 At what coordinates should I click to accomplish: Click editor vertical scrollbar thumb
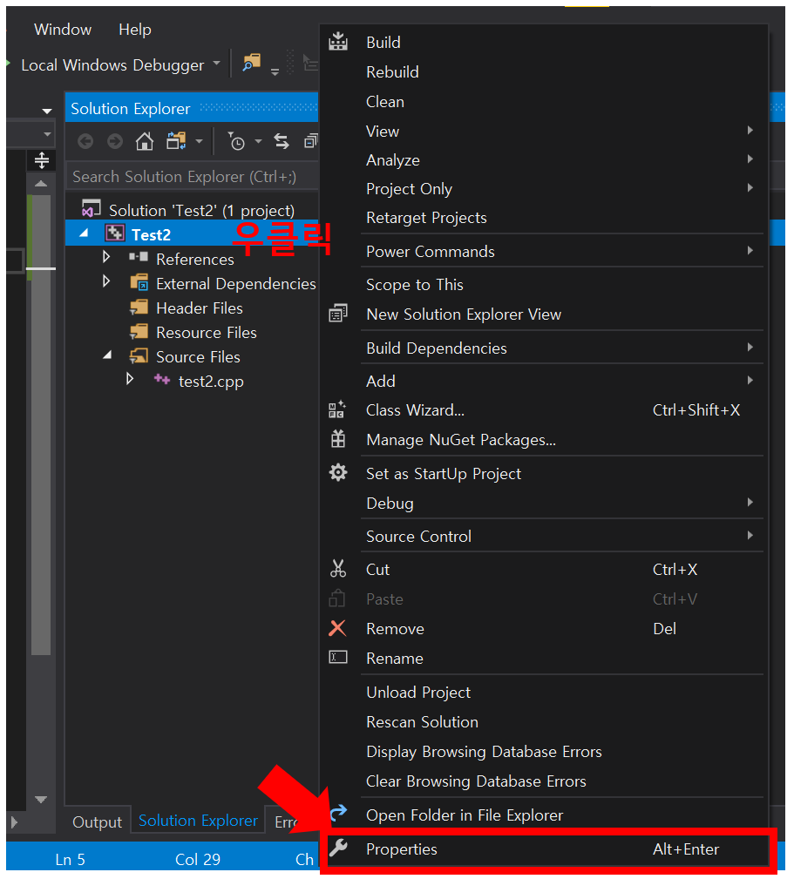point(41,424)
